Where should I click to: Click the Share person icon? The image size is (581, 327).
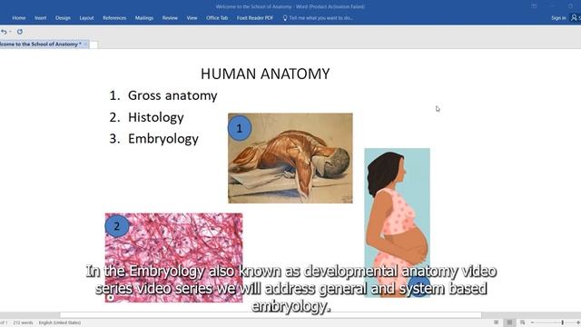coord(574,18)
